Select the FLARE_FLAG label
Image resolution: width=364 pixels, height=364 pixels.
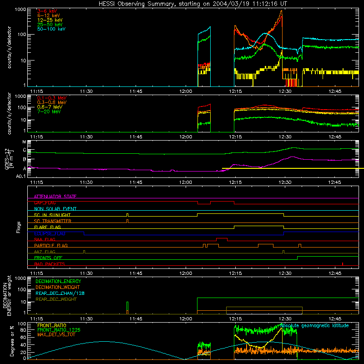pos(47,227)
